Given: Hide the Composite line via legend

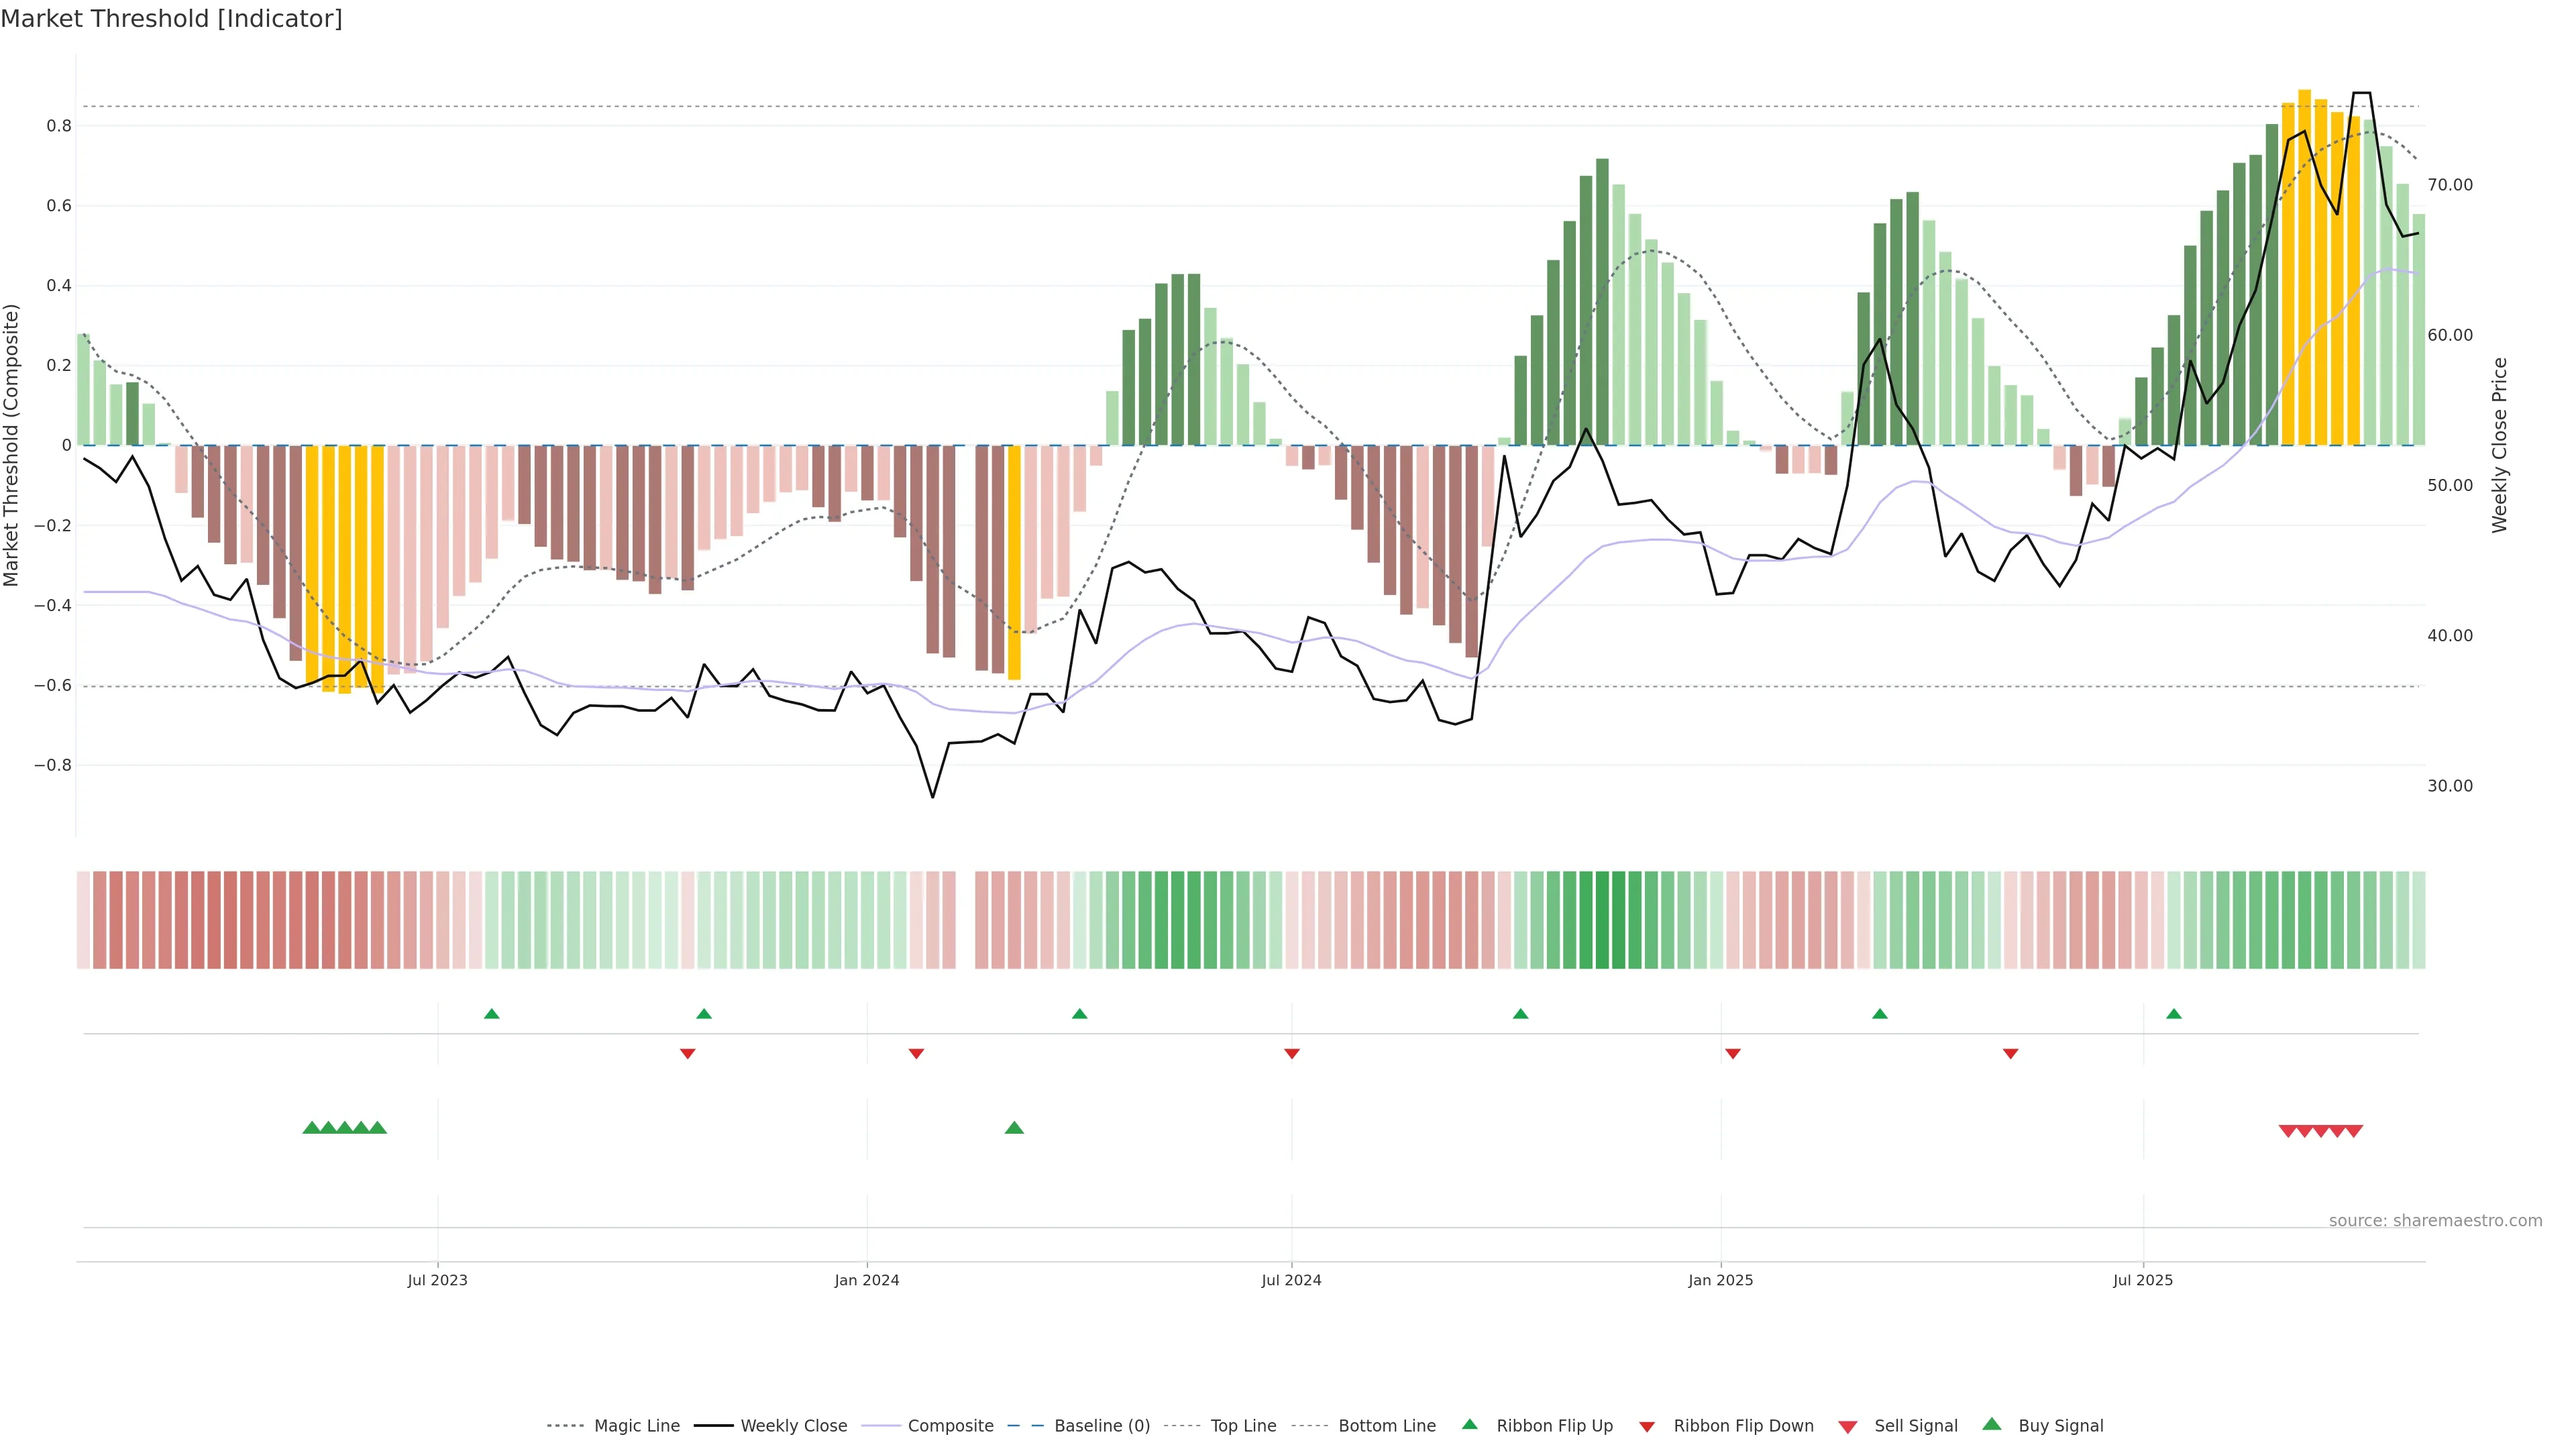Looking at the screenshot, I should pyautogui.click(x=950, y=1426).
